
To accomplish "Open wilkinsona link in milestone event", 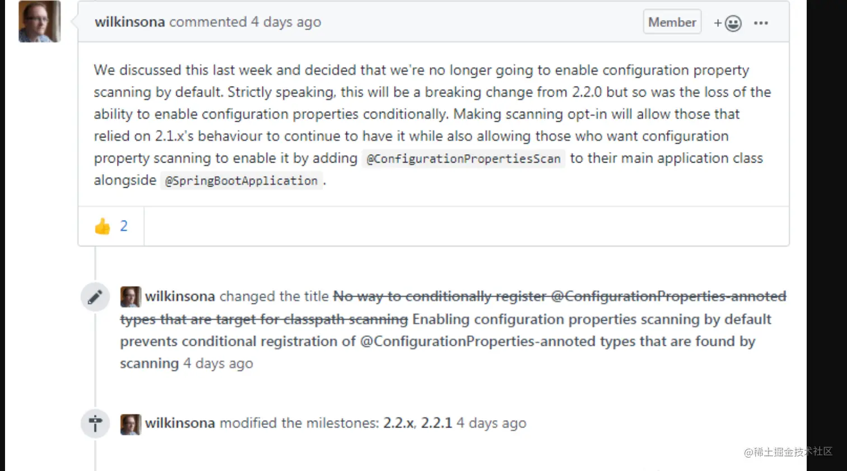I will pyautogui.click(x=180, y=423).
